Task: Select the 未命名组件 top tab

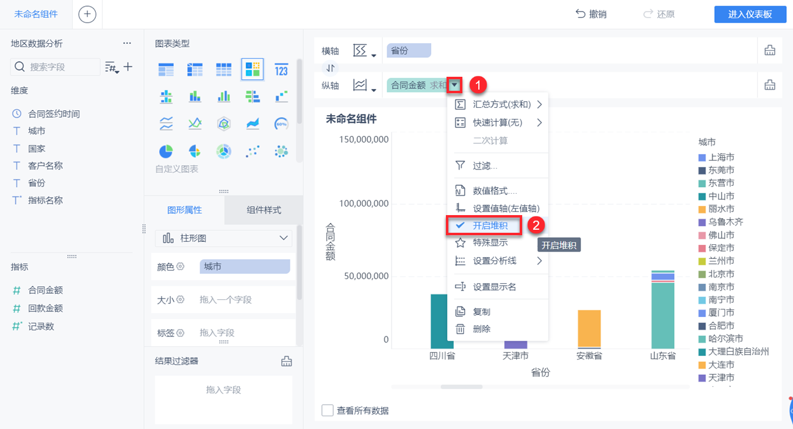Action: click(x=36, y=14)
